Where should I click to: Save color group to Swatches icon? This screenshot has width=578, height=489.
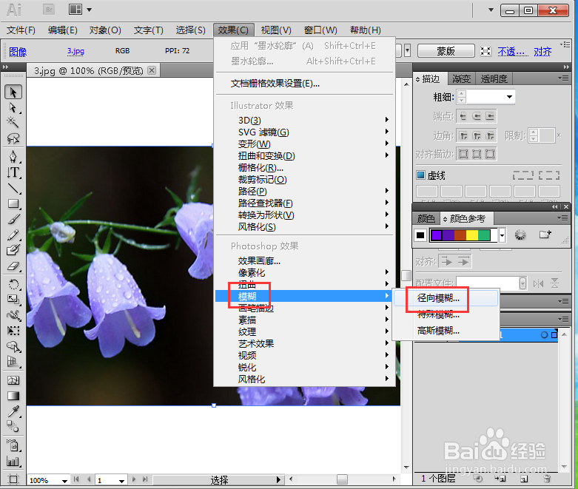coord(545,235)
